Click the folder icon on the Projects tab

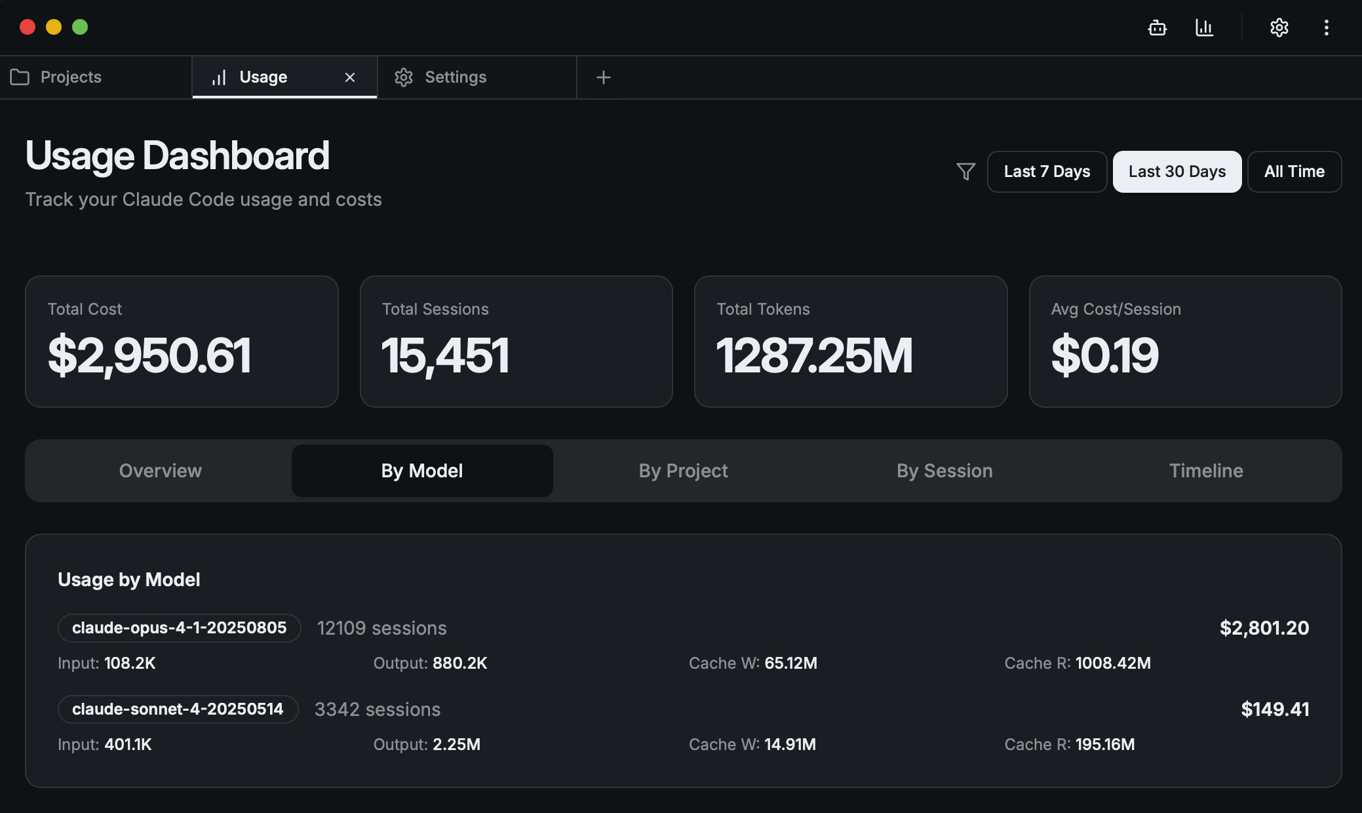tap(20, 77)
